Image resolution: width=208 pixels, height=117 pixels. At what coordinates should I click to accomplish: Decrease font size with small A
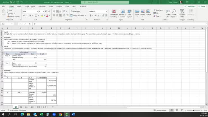(49, 12)
